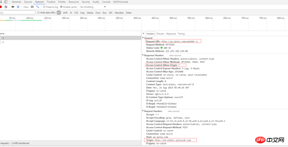Viewport: 288px width, 147px height.
Task: Click the 400 ms timeline marker
Action: point(137,18)
